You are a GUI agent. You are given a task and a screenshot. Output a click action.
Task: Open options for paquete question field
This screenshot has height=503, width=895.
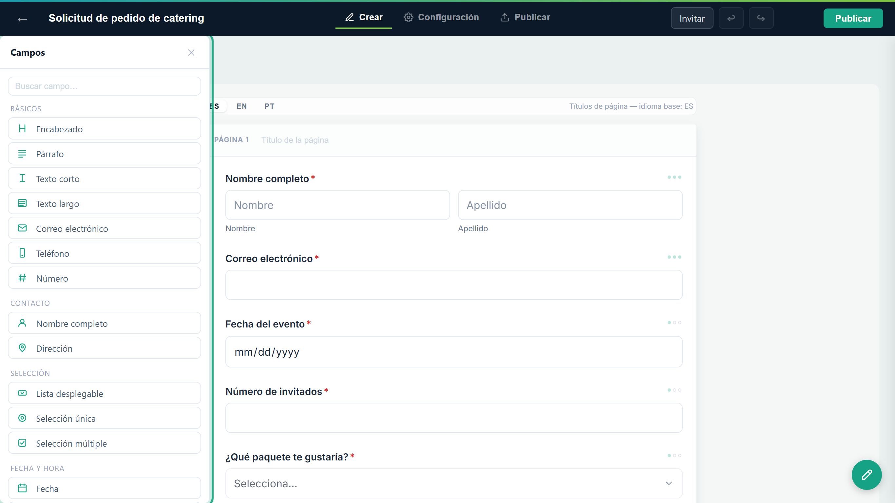[675, 456]
